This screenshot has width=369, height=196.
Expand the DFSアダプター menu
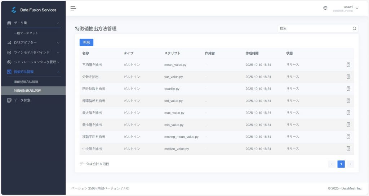click(x=33, y=42)
